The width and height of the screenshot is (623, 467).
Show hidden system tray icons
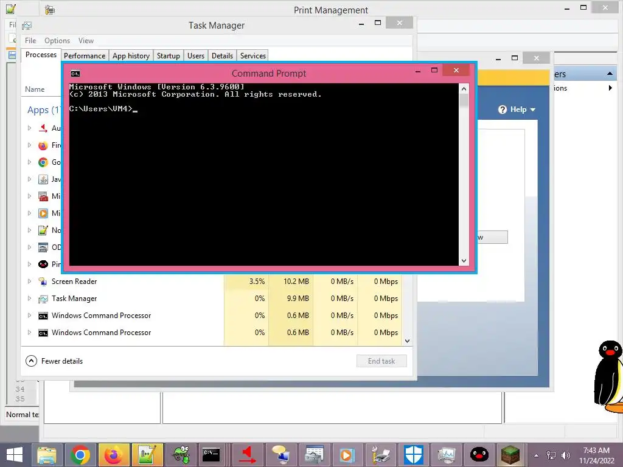pos(537,455)
